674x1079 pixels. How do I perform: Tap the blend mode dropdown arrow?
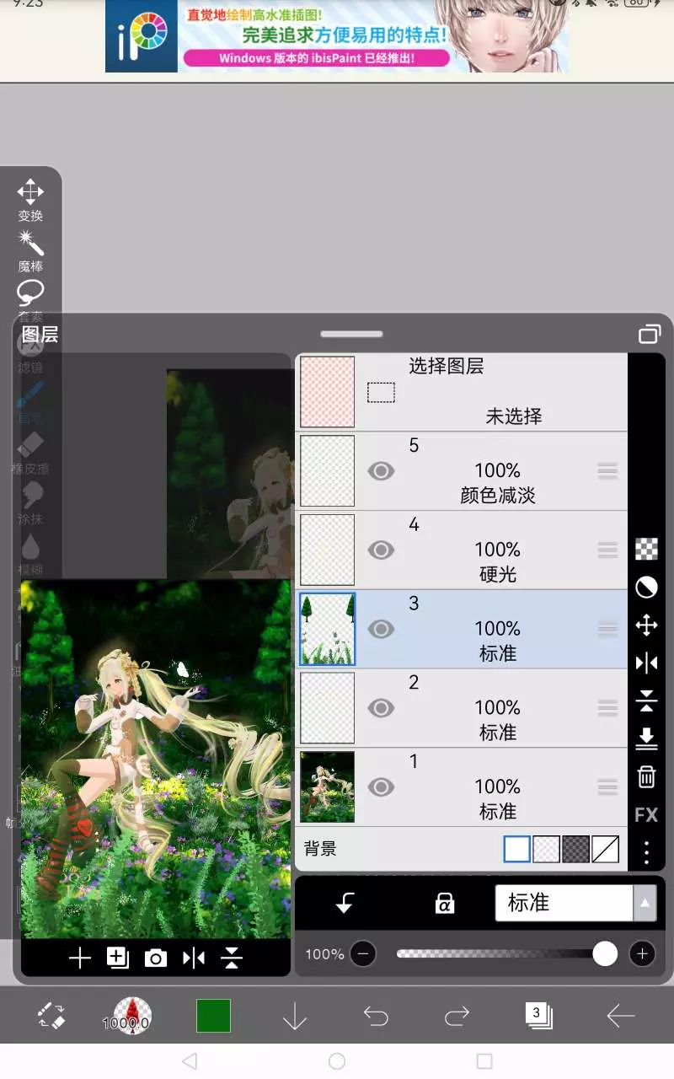(645, 903)
